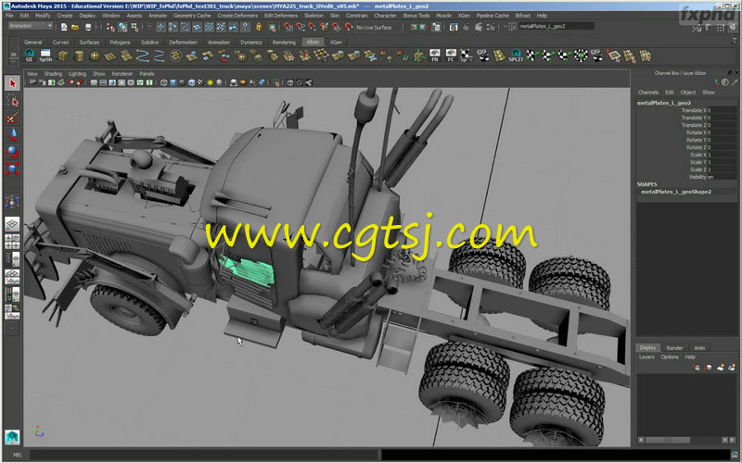Click the SPLIT shelf button
742x463 pixels.
516,56
